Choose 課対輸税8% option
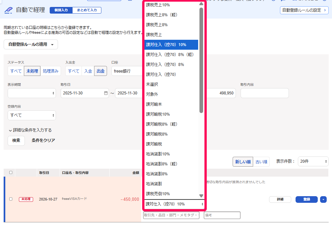Screen dimensions: 332x226 coord(171,134)
